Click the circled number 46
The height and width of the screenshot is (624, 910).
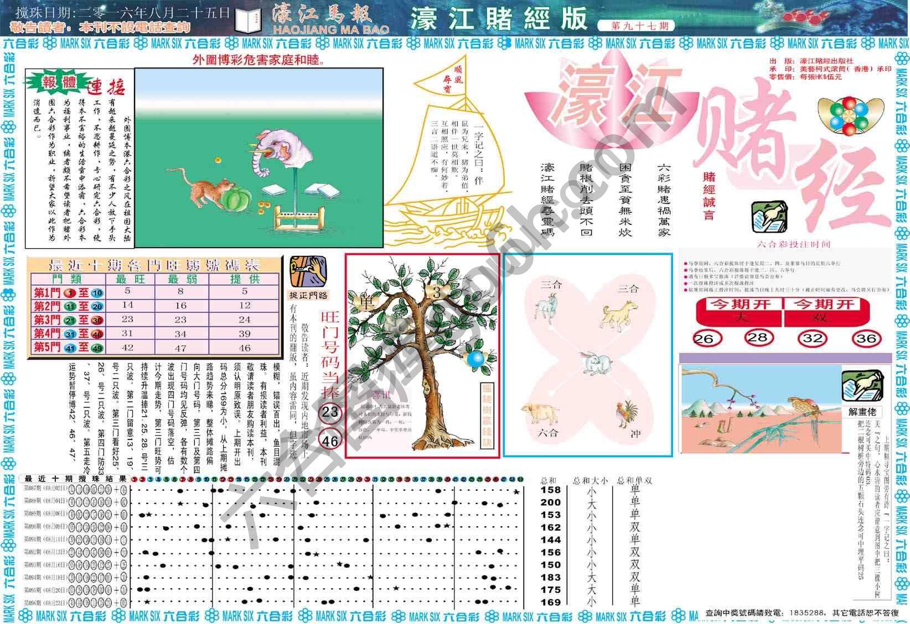(x=330, y=440)
